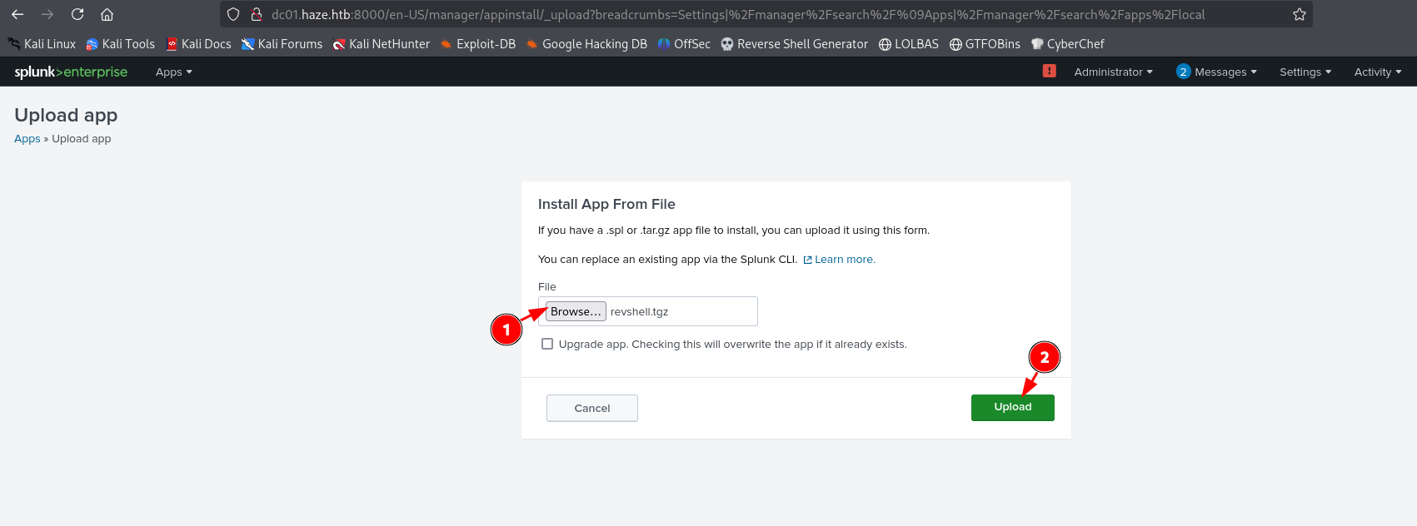
Task: Expand the Settings dropdown
Action: coord(1305,72)
